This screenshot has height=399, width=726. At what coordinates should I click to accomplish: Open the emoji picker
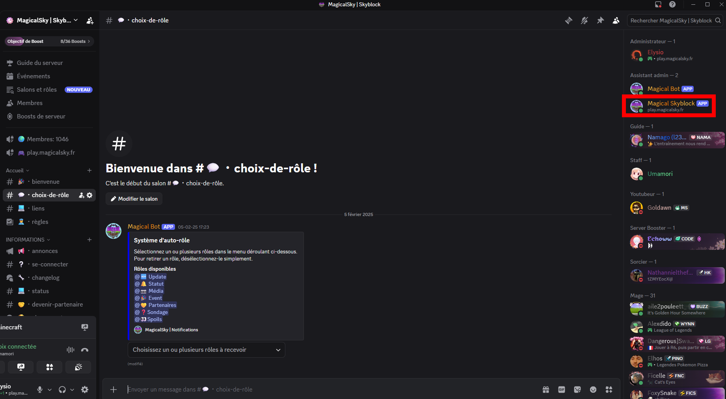click(x=593, y=390)
